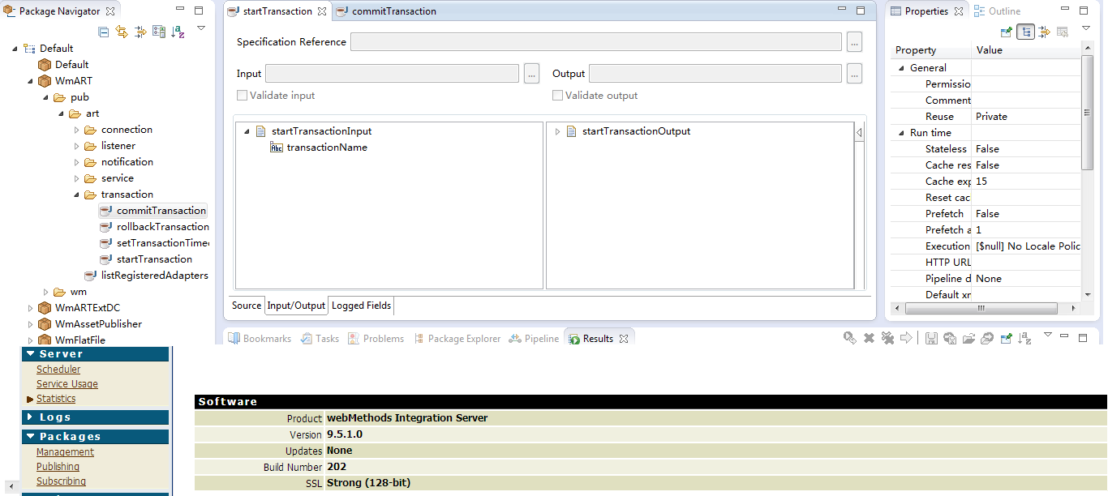The width and height of the screenshot is (1108, 496).
Task: Open the Scheduler link under Server
Action: pyautogui.click(x=58, y=370)
